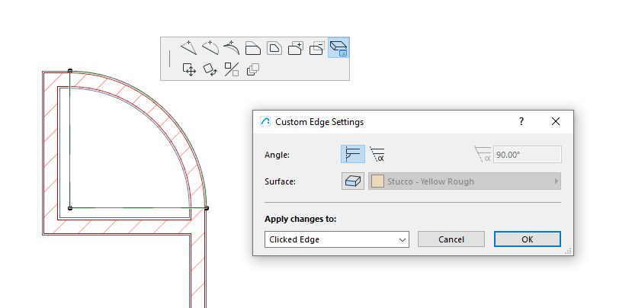Click the Stucco - Yellow Rough color swatch

click(377, 181)
